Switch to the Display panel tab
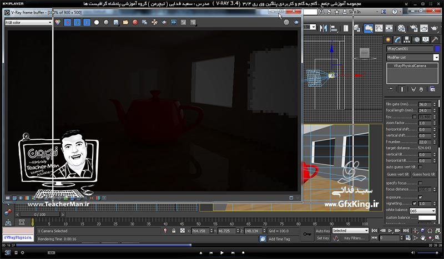The height and width of the screenshot is (259, 444). 426,39
